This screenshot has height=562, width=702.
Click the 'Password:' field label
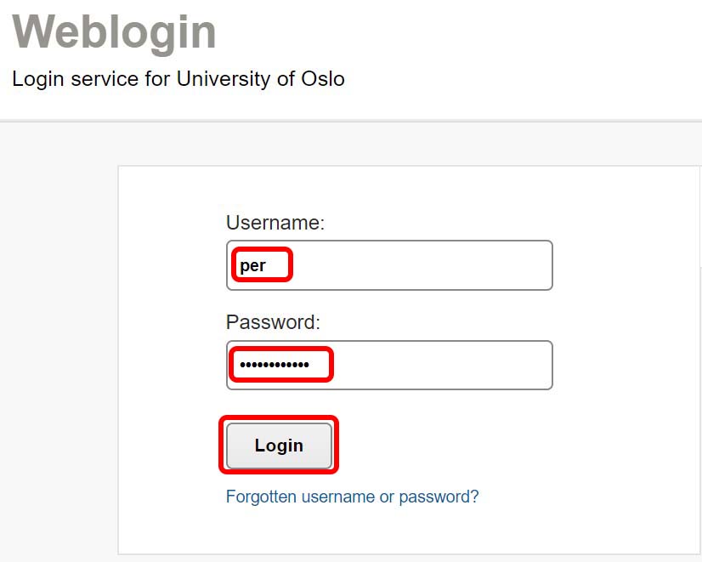(x=273, y=323)
